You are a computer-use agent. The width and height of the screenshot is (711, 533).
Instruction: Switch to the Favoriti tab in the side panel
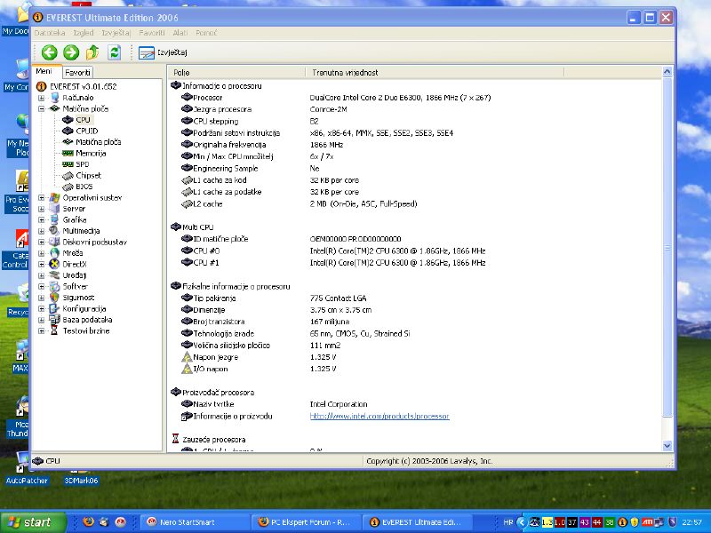click(77, 72)
